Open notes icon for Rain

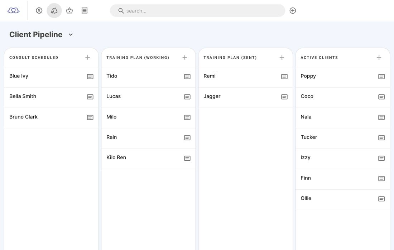point(187,137)
